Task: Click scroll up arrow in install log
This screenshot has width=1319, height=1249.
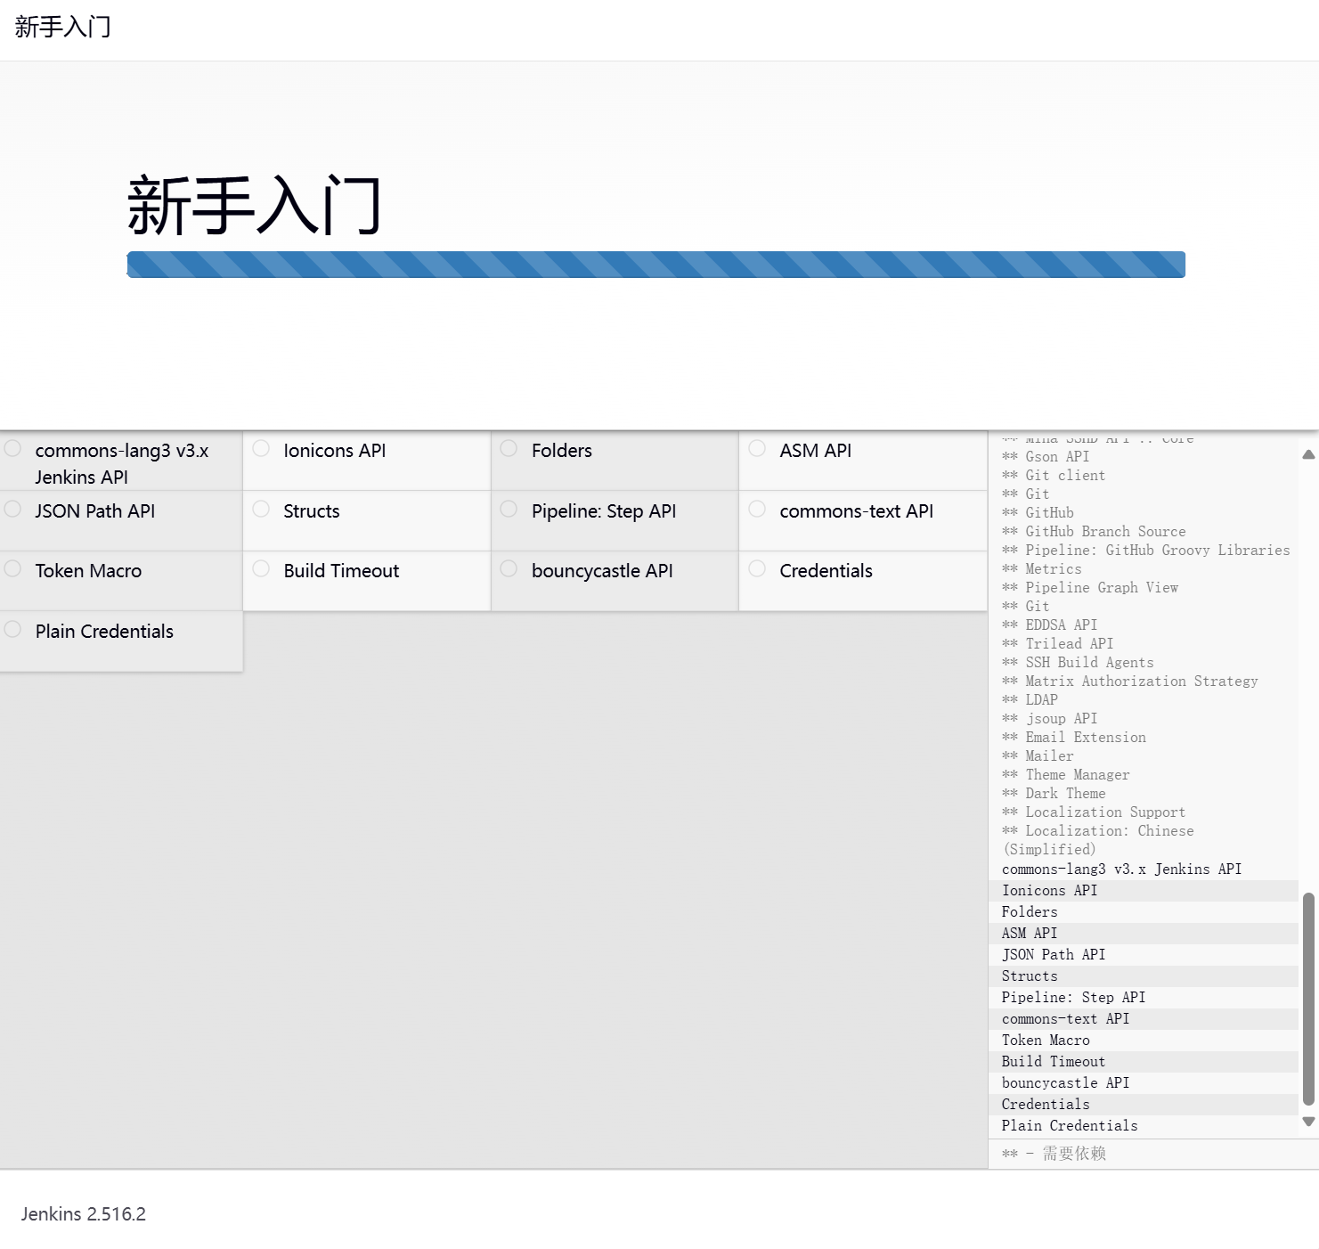Action: (1308, 454)
